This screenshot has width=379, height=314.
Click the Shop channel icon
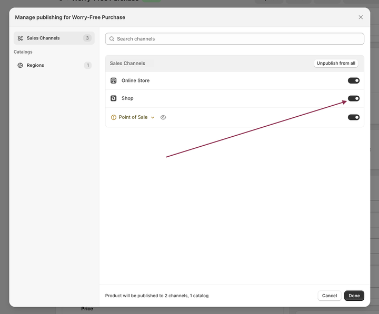(113, 98)
